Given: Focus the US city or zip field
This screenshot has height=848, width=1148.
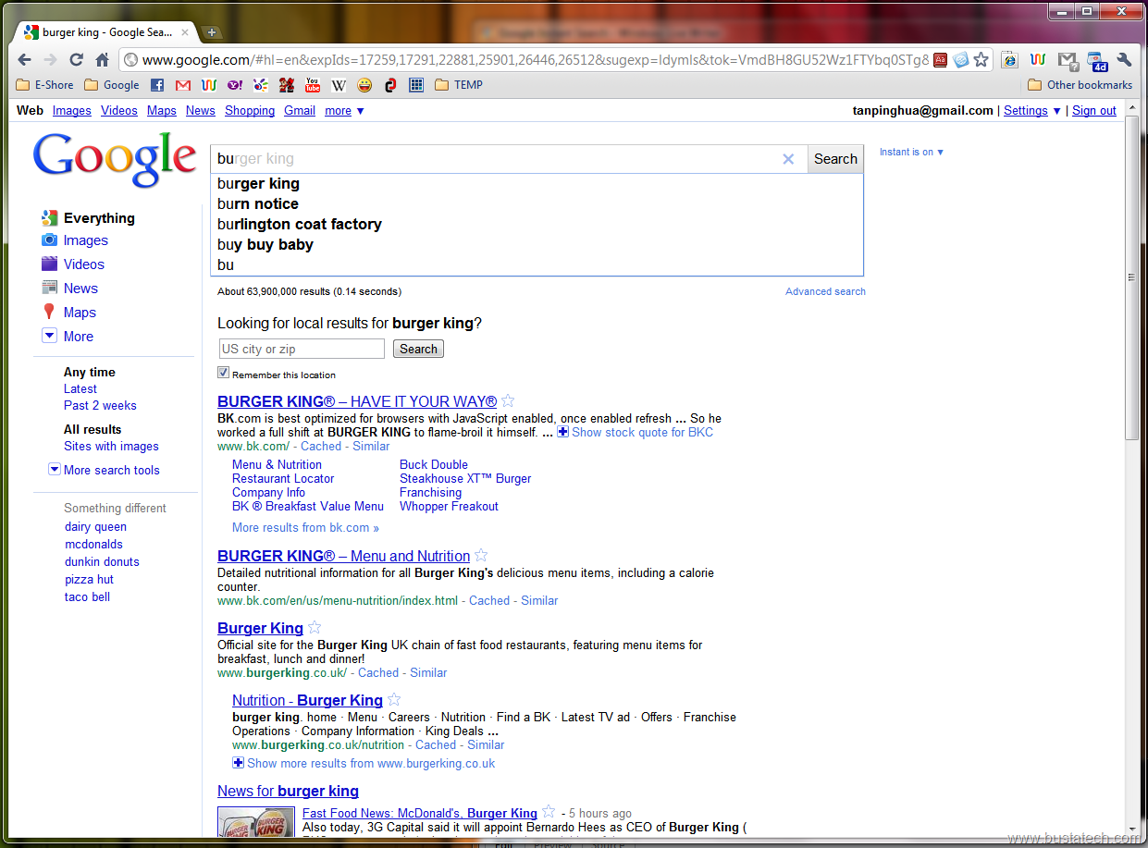Looking at the screenshot, I should pyautogui.click(x=302, y=349).
